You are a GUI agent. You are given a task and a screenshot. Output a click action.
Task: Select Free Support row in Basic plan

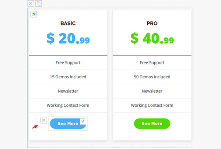coord(68,63)
